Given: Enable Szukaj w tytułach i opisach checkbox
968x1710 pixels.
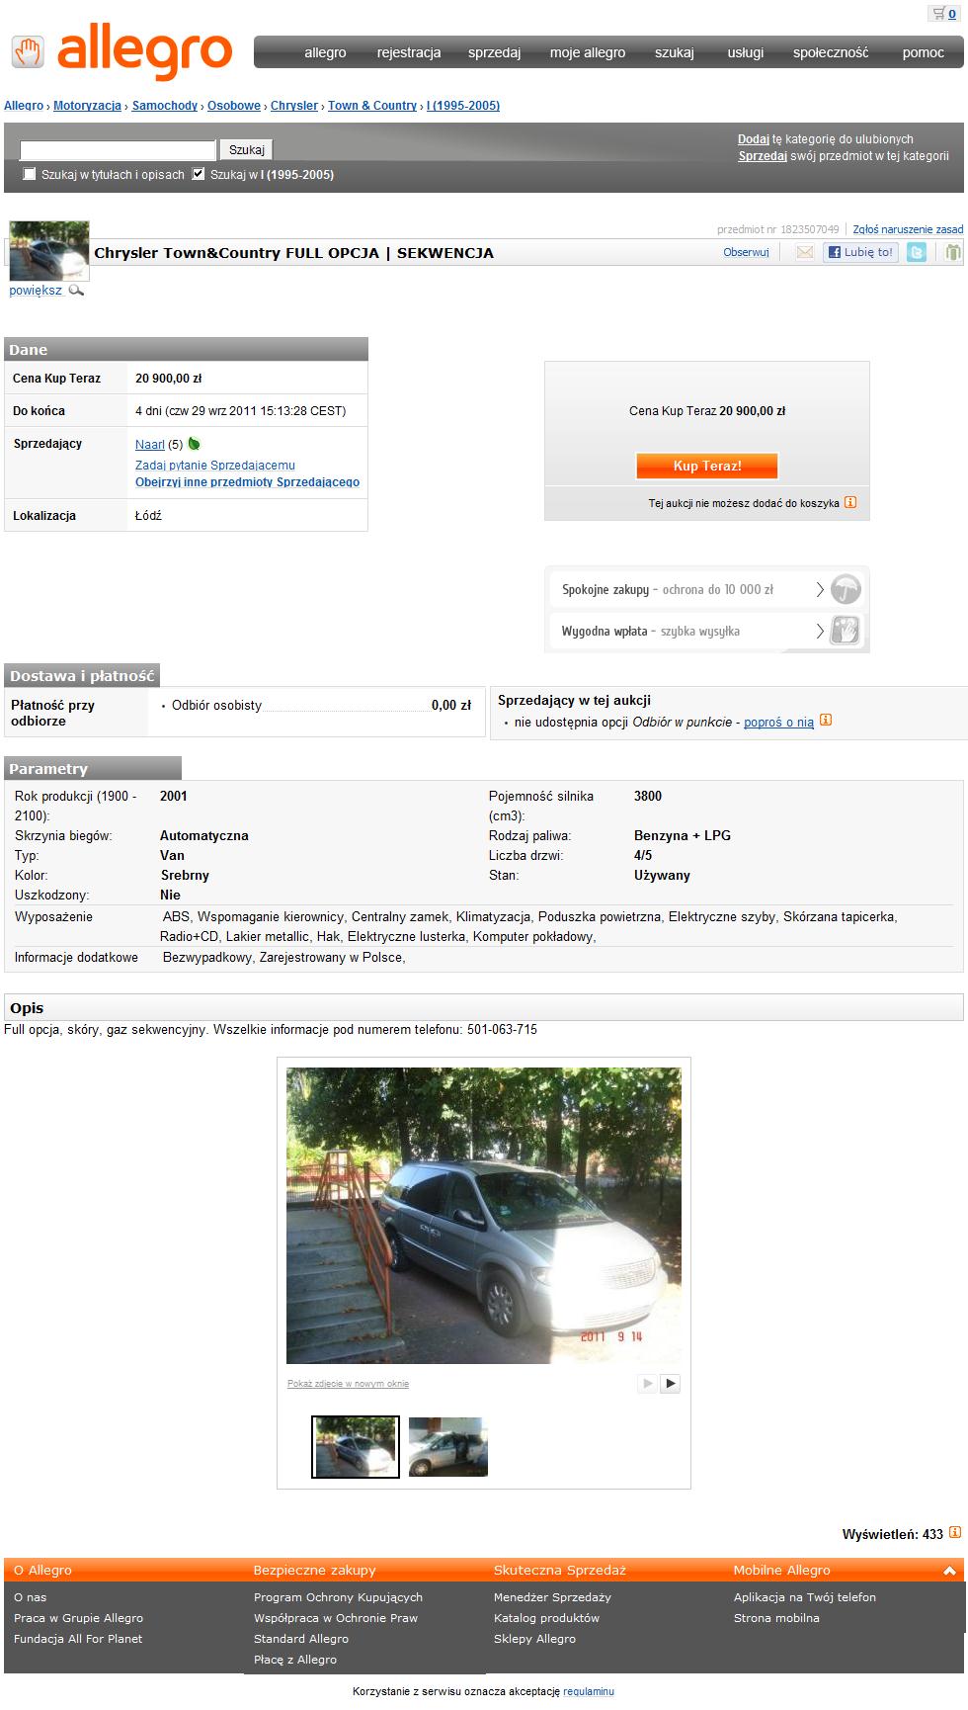Looking at the screenshot, I should tap(30, 174).
